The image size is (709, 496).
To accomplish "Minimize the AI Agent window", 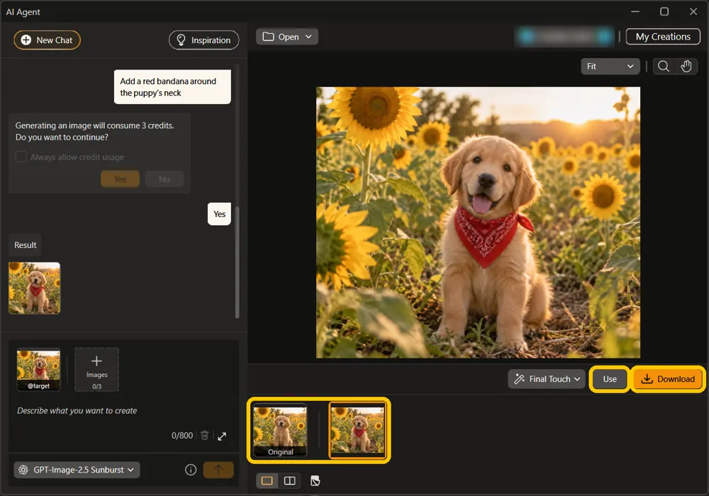I will 635,11.
